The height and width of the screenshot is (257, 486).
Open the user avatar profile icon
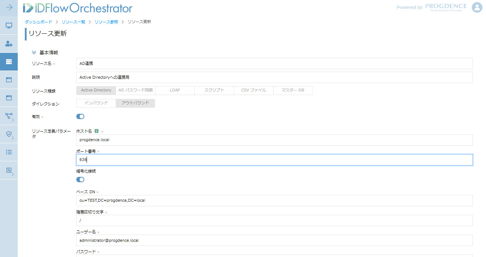(477, 7)
